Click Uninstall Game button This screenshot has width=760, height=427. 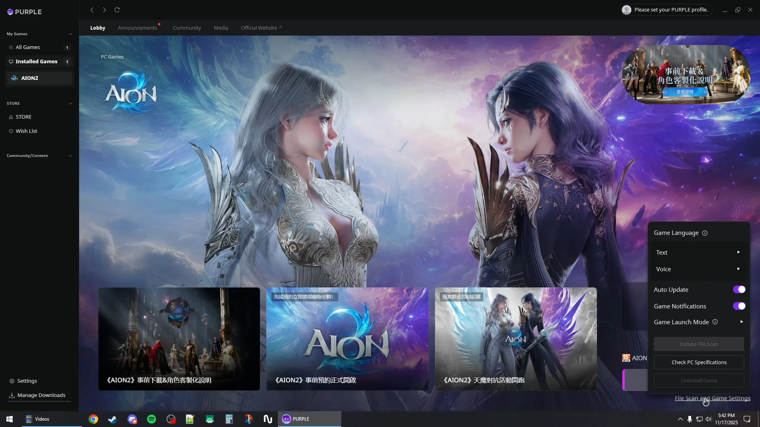pos(699,381)
